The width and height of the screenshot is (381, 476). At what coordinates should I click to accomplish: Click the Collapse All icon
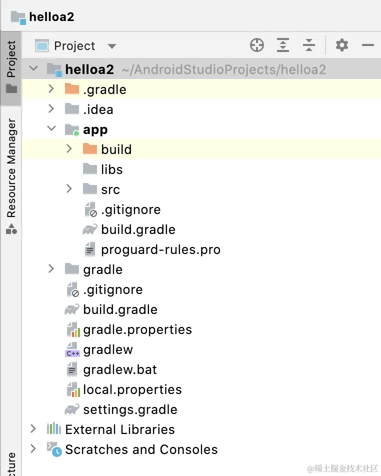click(x=309, y=46)
